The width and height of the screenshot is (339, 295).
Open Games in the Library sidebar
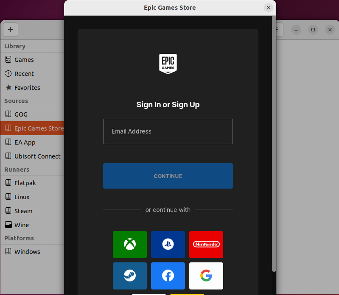tap(32, 60)
